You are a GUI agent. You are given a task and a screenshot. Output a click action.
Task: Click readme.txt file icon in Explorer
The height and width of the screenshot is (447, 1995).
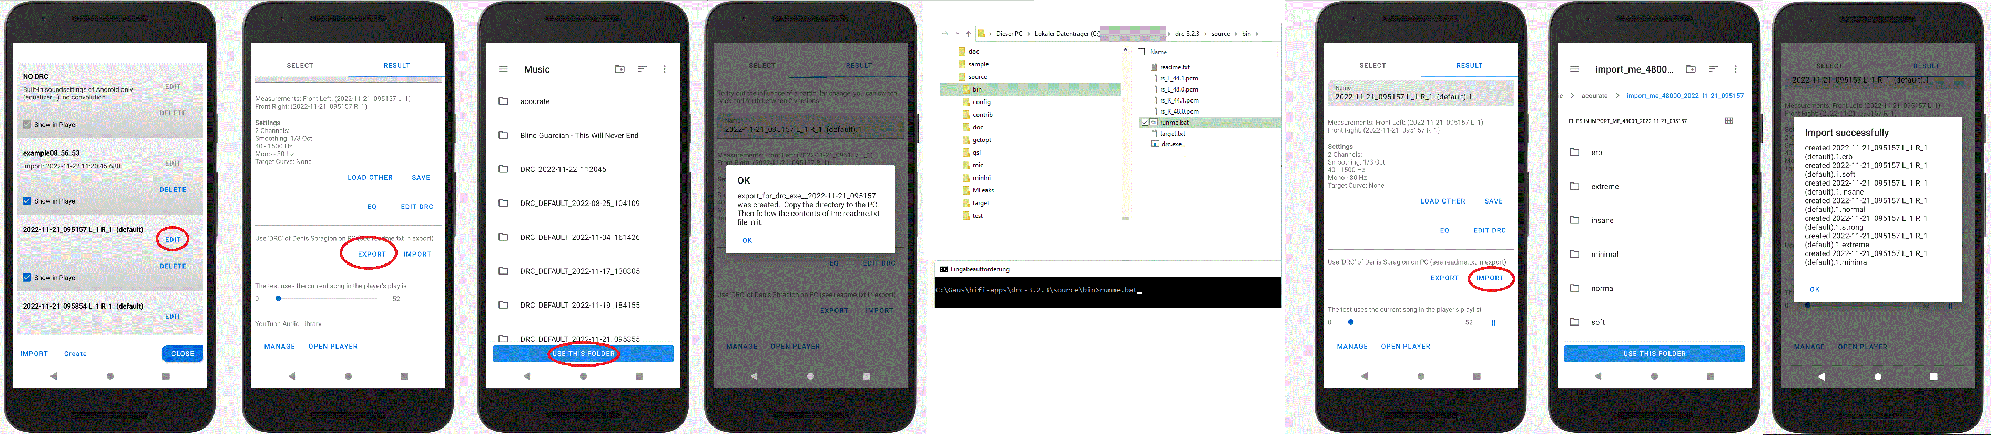[x=1155, y=67]
